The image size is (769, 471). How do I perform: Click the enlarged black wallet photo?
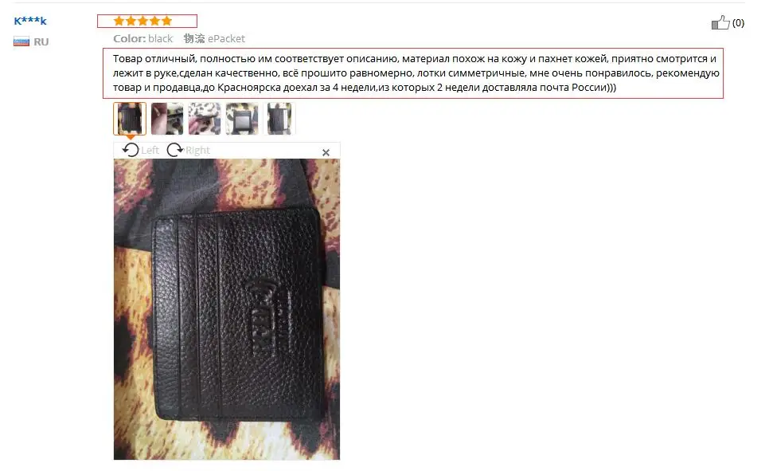pyautogui.click(x=227, y=309)
